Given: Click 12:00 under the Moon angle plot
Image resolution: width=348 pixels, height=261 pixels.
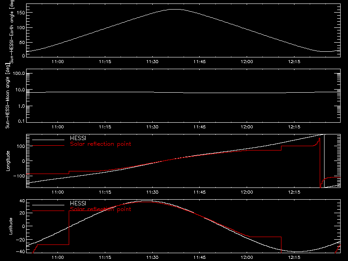Looking at the screenshot, I should [247, 127].
